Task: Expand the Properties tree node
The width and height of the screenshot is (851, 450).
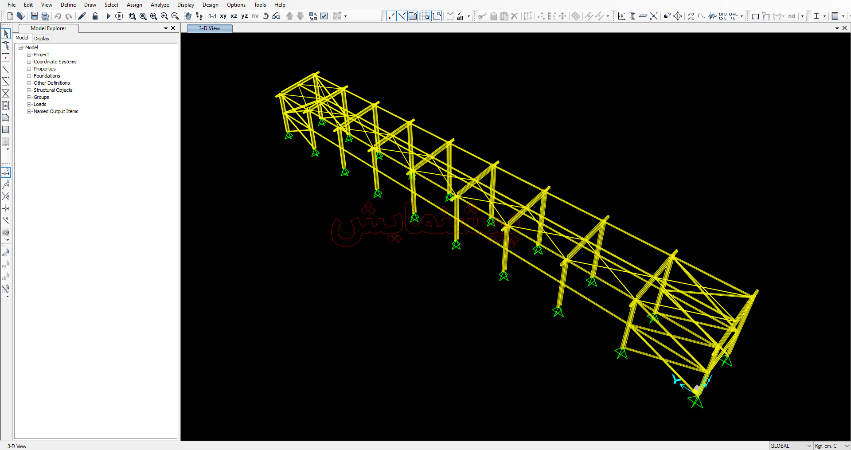Action: (29, 69)
